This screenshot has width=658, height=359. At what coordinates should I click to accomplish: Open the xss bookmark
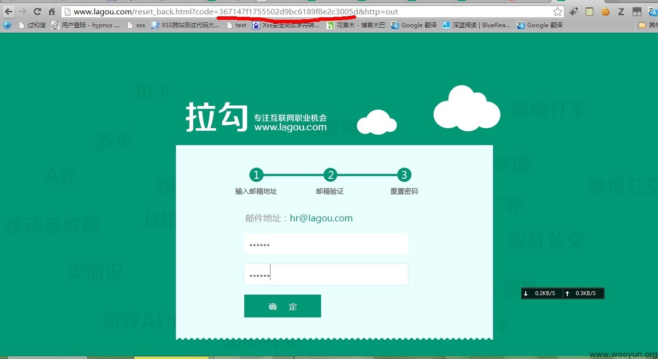tap(136, 25)
